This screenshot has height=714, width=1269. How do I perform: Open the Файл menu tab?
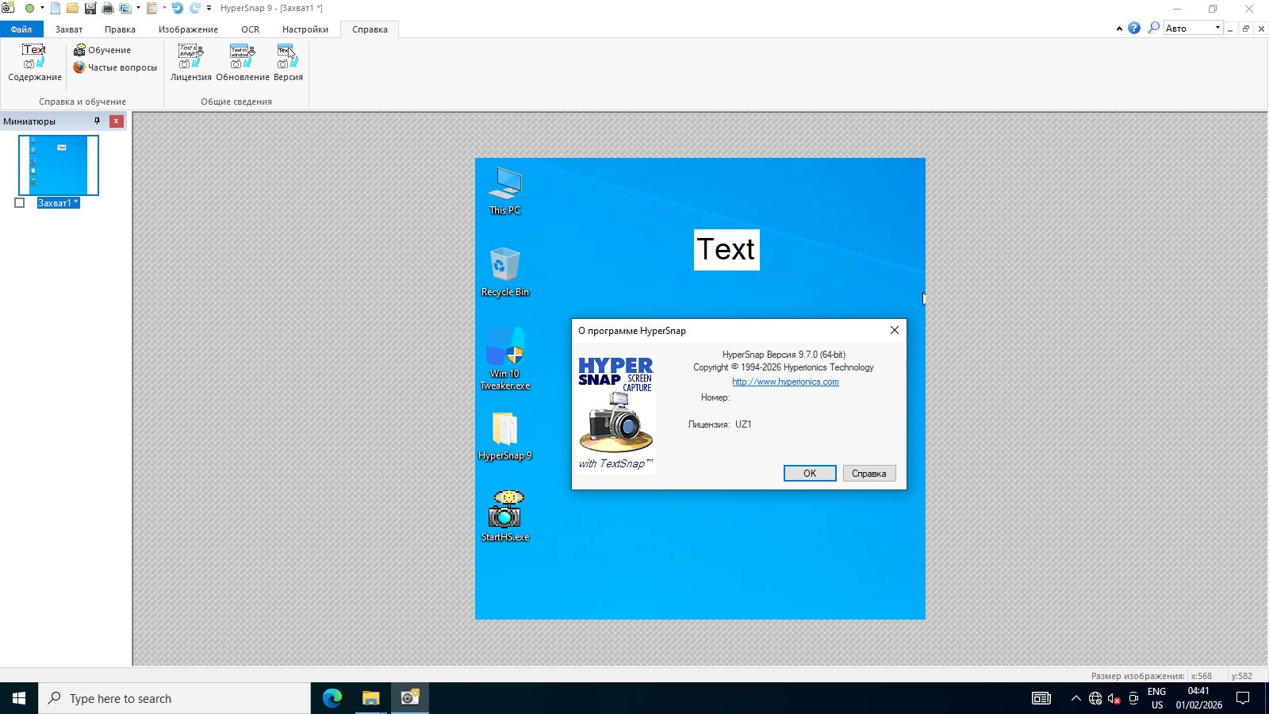tap(21, 29)
